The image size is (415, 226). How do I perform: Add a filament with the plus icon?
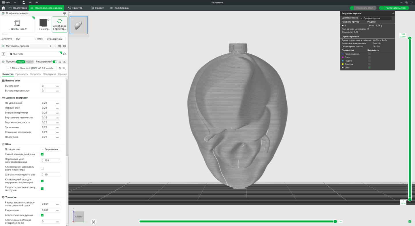pos(50,46)
